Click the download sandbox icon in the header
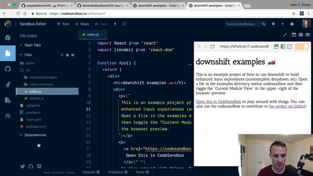The width and height of the screenshot is (313, 176). coord(115,24)
